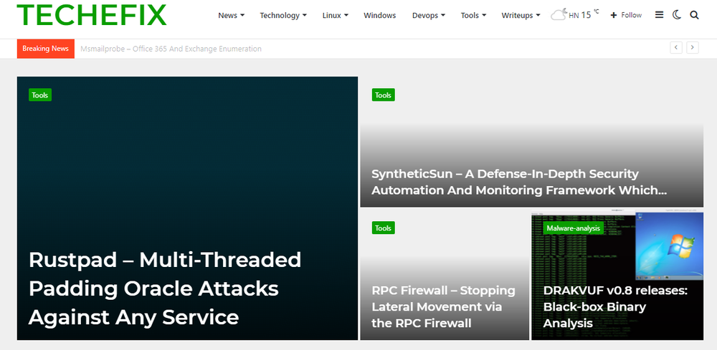The image size is (717, 350).
Task: Expand the Tools dropdown in navigation
Action: click(x=473, y=15)
